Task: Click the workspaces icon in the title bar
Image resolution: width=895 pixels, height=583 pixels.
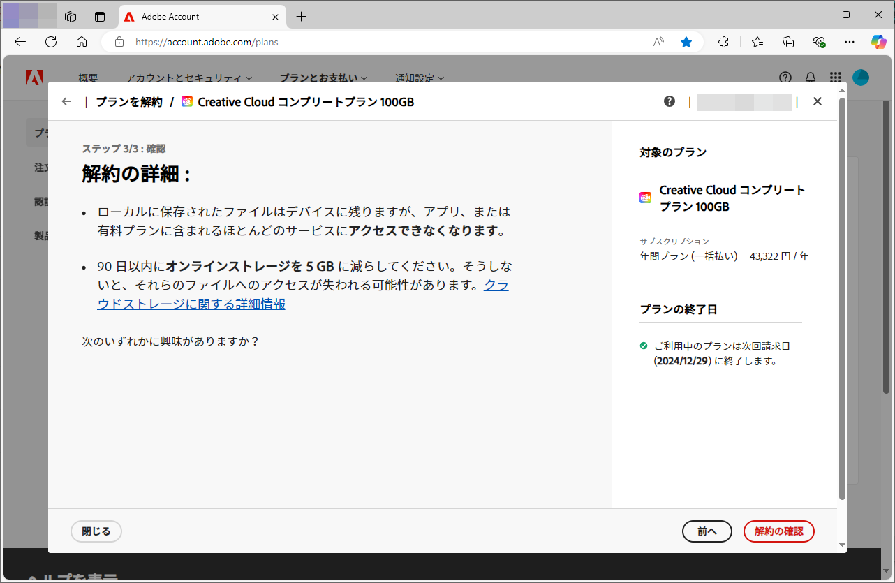Action: (70, 16)
